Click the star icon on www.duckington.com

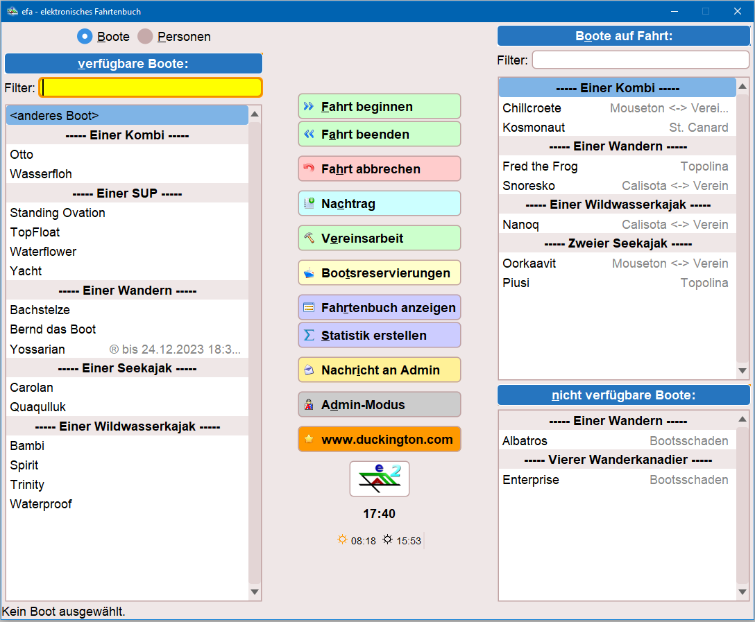tap(309, 439)
